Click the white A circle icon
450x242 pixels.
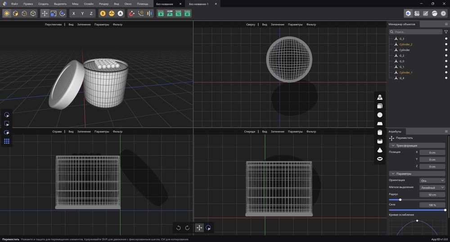coord(120,13)
